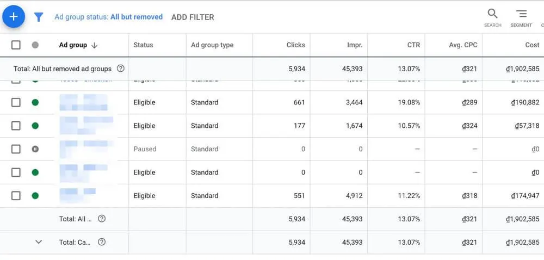Click the ₫190,882 cost cell

tap(526, 102)
